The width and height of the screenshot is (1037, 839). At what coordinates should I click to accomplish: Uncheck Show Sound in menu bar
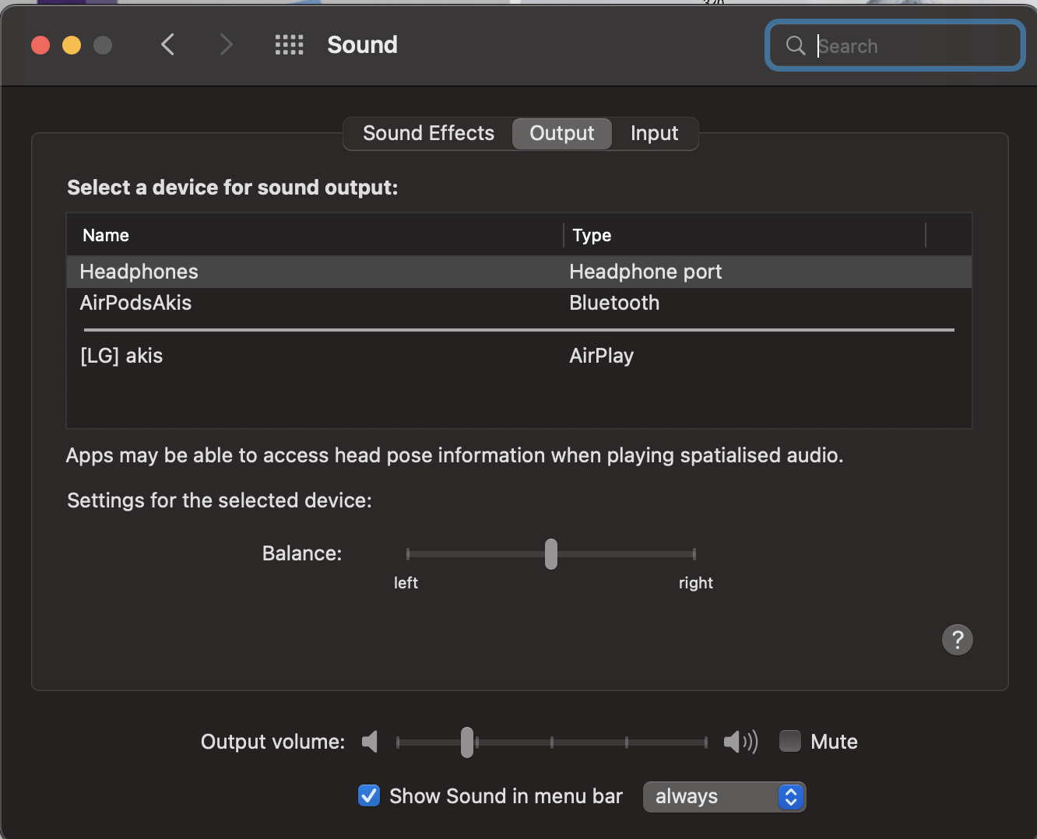click(368, 795)
